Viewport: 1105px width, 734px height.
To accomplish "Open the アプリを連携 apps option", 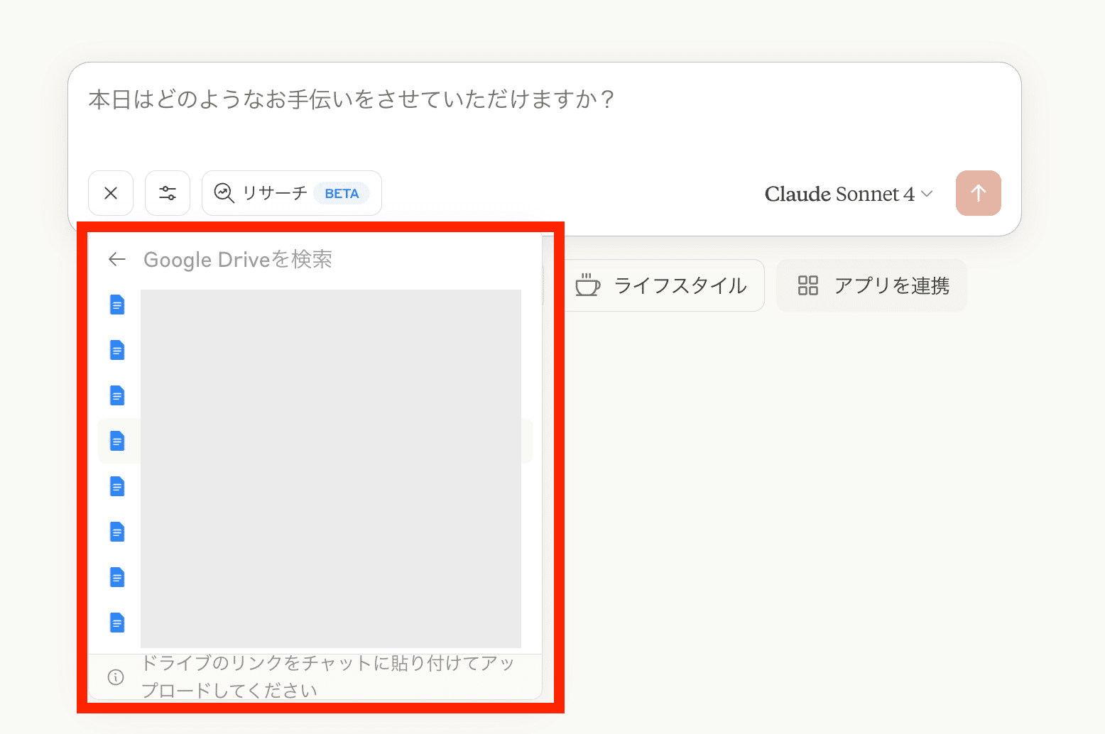I will tap(872, 285).
